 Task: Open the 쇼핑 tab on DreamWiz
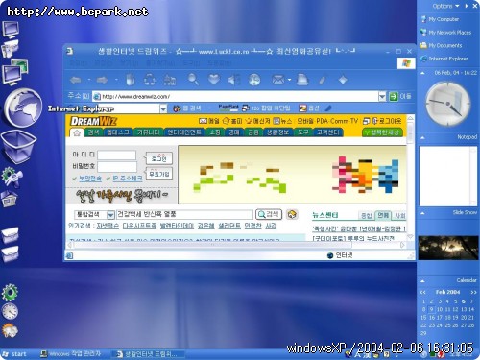click(215, 132)
